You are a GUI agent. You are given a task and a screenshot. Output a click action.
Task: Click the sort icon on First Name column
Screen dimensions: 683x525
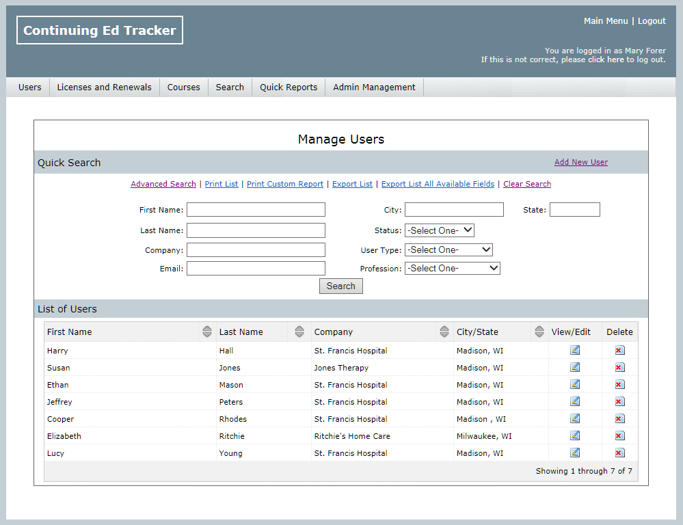[x=207, y=332]
